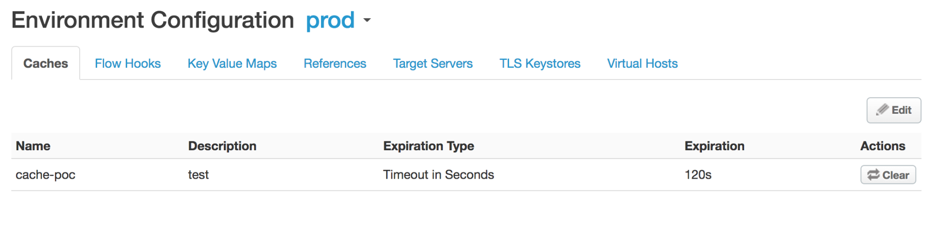This screenshot has width=938, height=241.
Task: Select the cache-poc cache name
Action: 46,175
